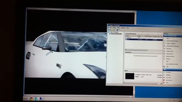Select the Win7 running virtual machine row
Viewport: 182px width, 102px height.
pos(144,40)
